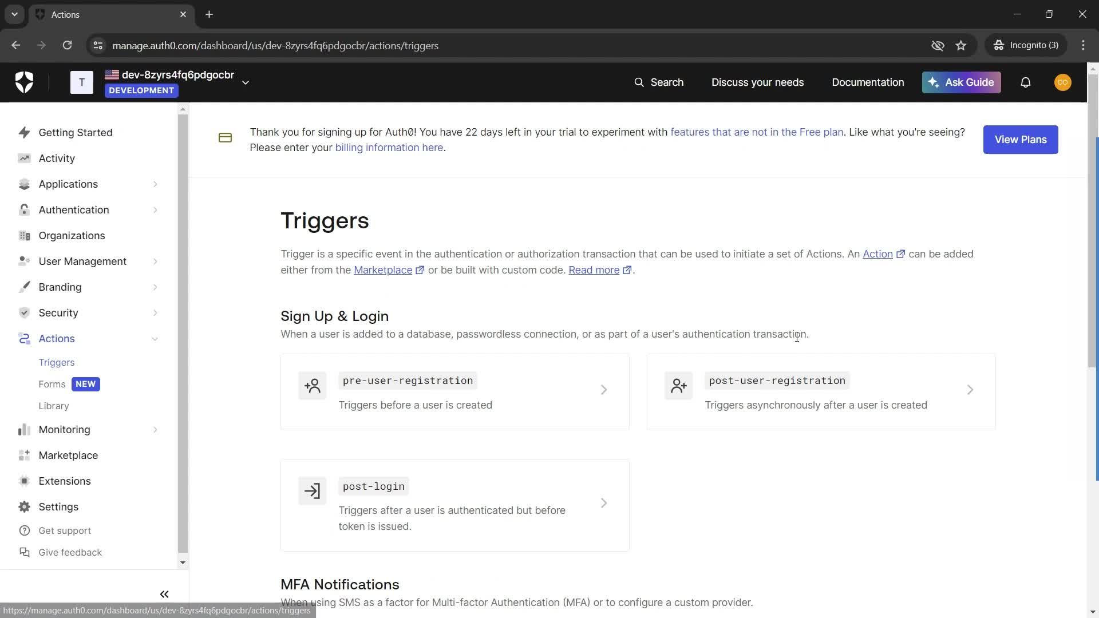The image size is (1099, 618).
Task: Expand the Authentication menu chevron
Action: pyautogui.click(x=155, y=210)
